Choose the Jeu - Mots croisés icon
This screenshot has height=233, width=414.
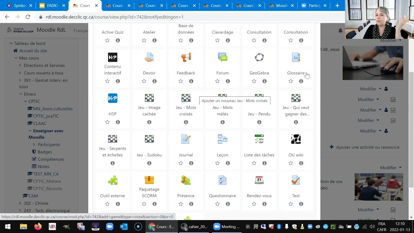[x=186, y=98]
